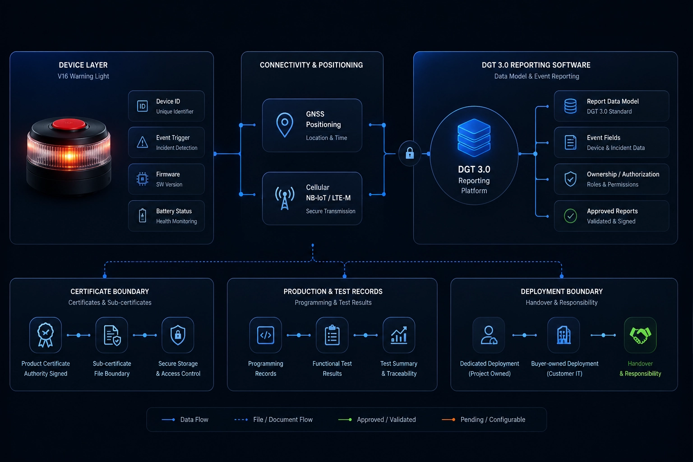Click the Product Certificate ribbon icon

pos(46,335)
